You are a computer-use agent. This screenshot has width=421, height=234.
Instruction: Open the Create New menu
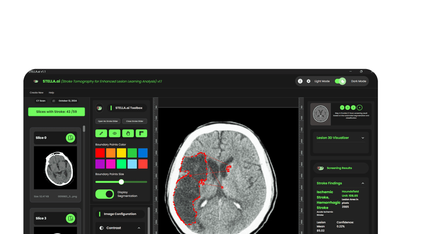click(36, 93)
